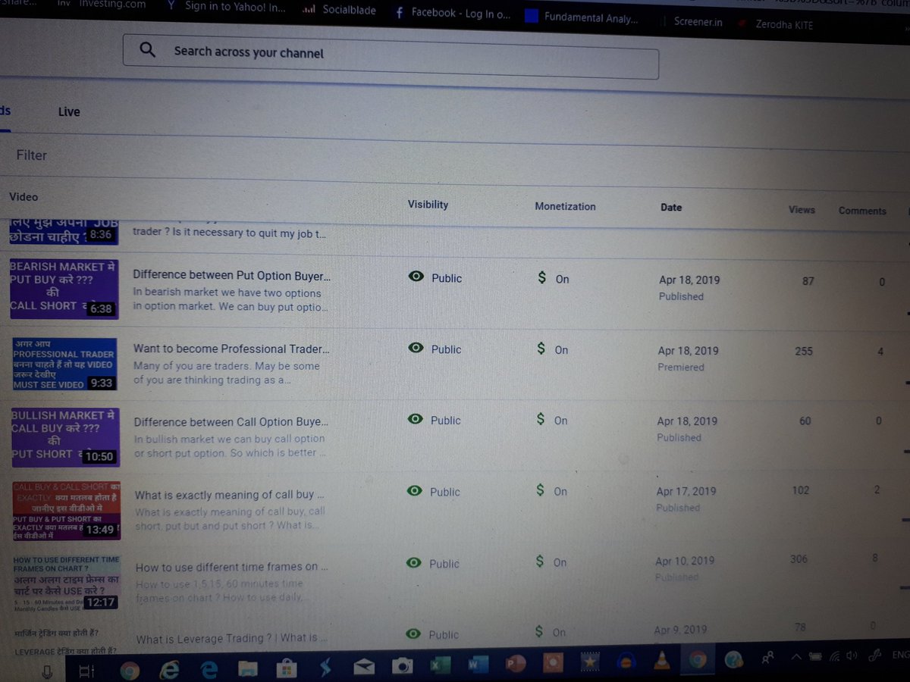This screenshot has height=682, width=910.
Task: Show hidden system tray icons chevron
Action: coord(796,658)
